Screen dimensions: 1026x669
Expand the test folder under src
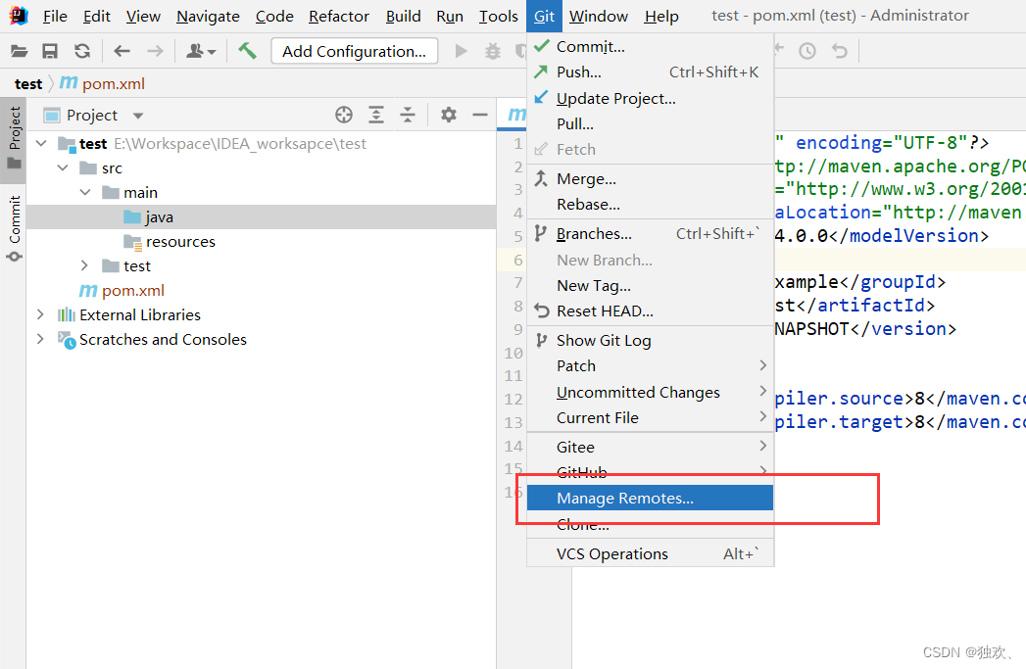point(84,265)
